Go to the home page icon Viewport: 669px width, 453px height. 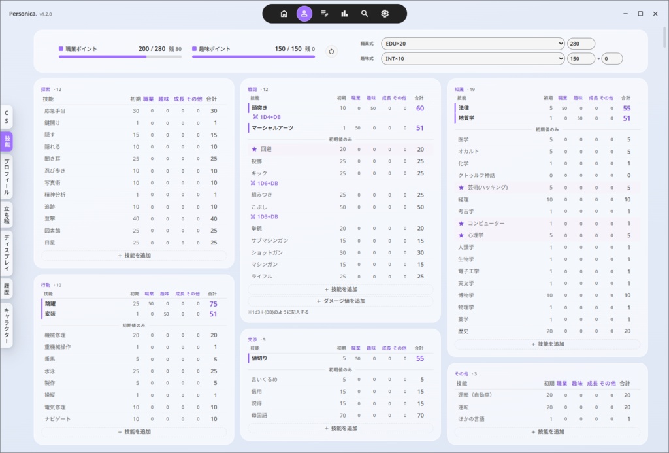[284, 14]
